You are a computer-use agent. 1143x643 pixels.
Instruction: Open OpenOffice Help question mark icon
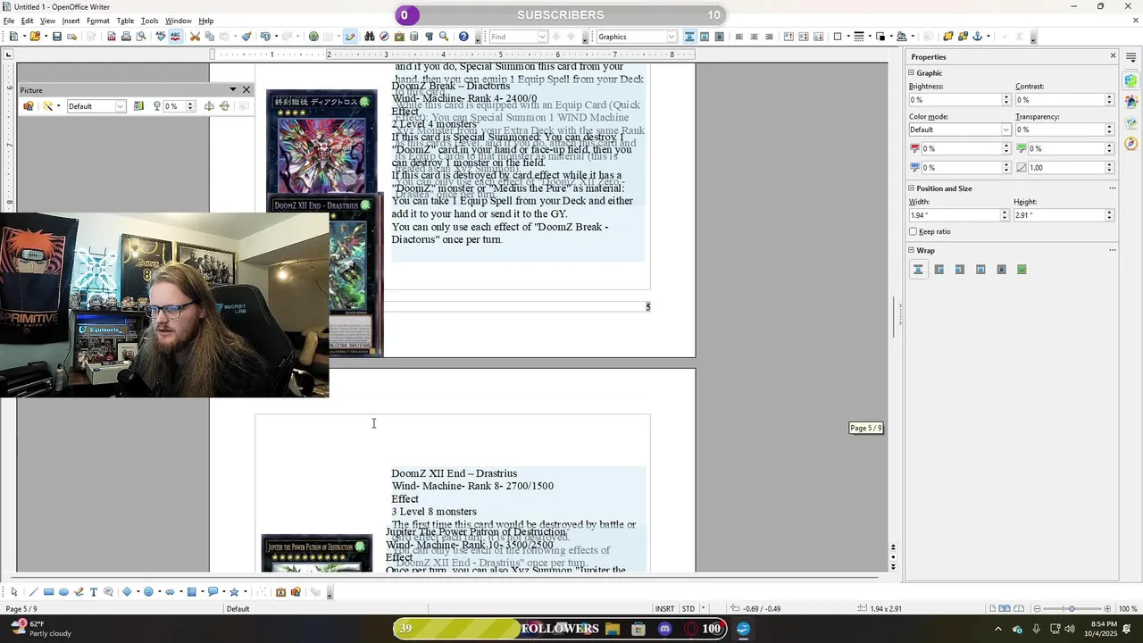point(463,37)
